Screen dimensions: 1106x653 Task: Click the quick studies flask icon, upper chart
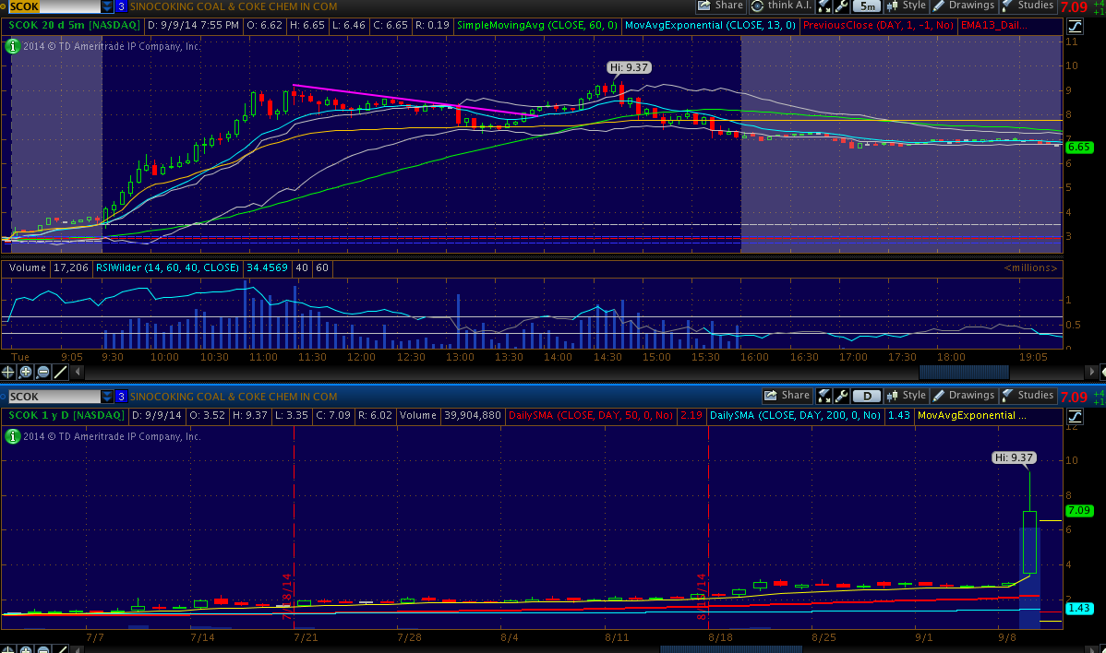click(x=825, y=6)
